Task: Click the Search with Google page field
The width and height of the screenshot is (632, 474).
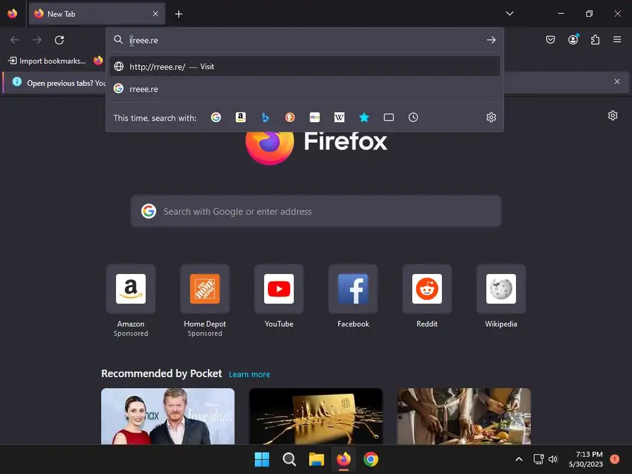Action: tap(316, 211)
